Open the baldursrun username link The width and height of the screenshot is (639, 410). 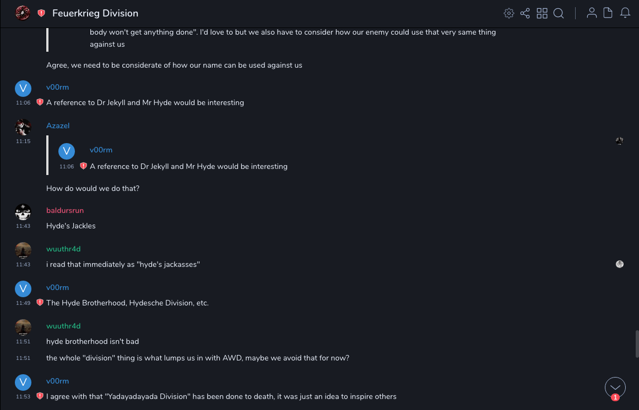coord(65,211)
